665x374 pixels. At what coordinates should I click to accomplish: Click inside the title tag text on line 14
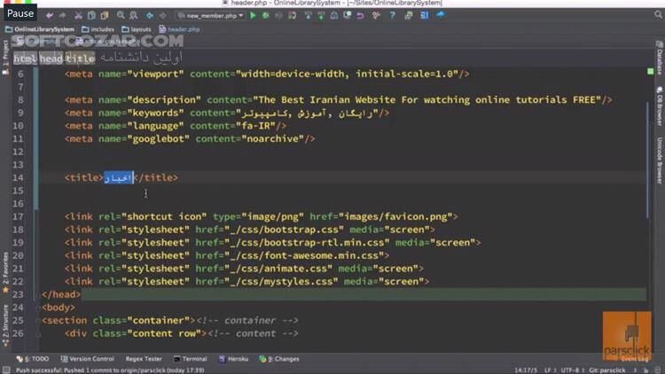[x=118, y=177]
